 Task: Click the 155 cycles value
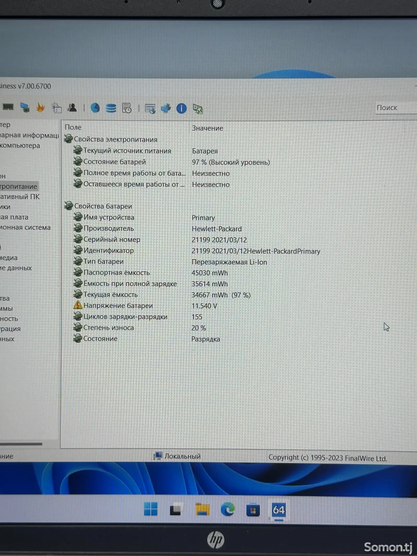(197, 317)
